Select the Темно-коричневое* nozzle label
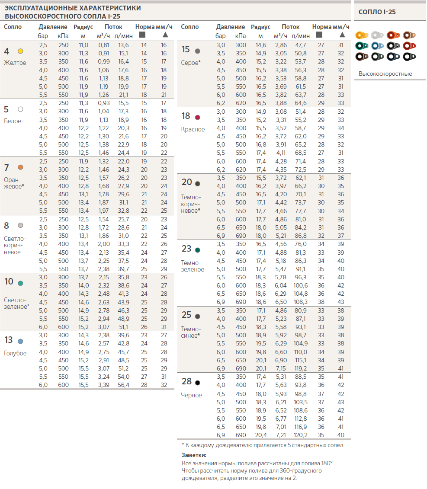The height and width of the screenshot is (489, 427). pos(191,204)
